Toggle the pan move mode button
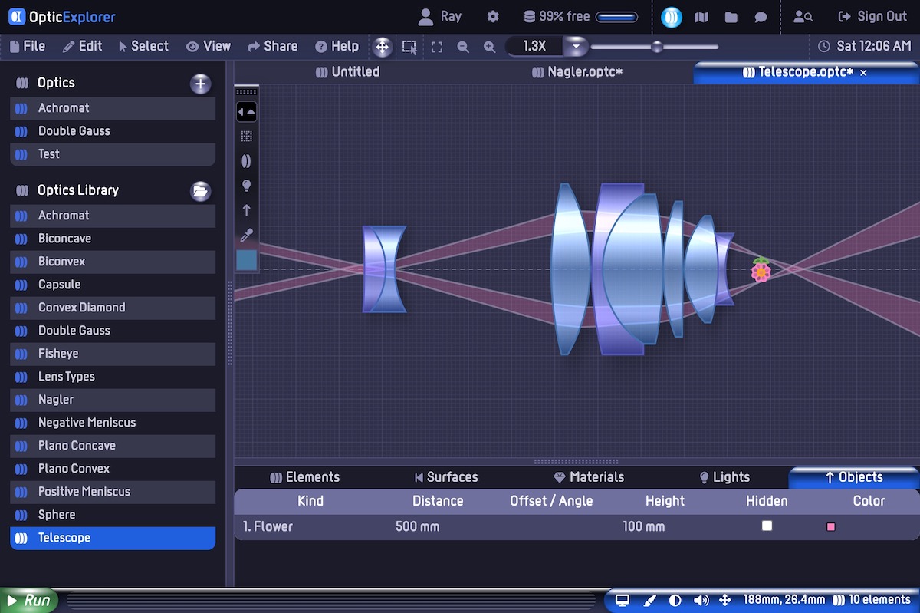 tap(382, 47)
